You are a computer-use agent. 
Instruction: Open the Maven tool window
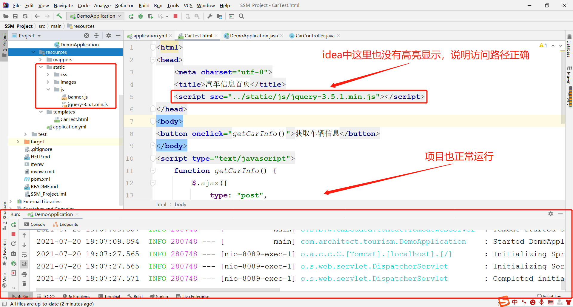coord(569,75)
